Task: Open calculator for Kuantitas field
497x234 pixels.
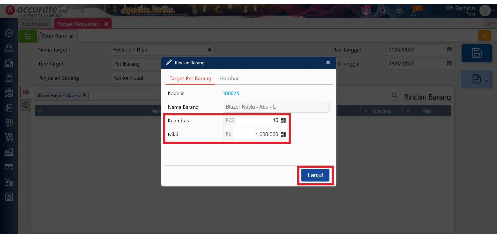Action: point(283,120)
